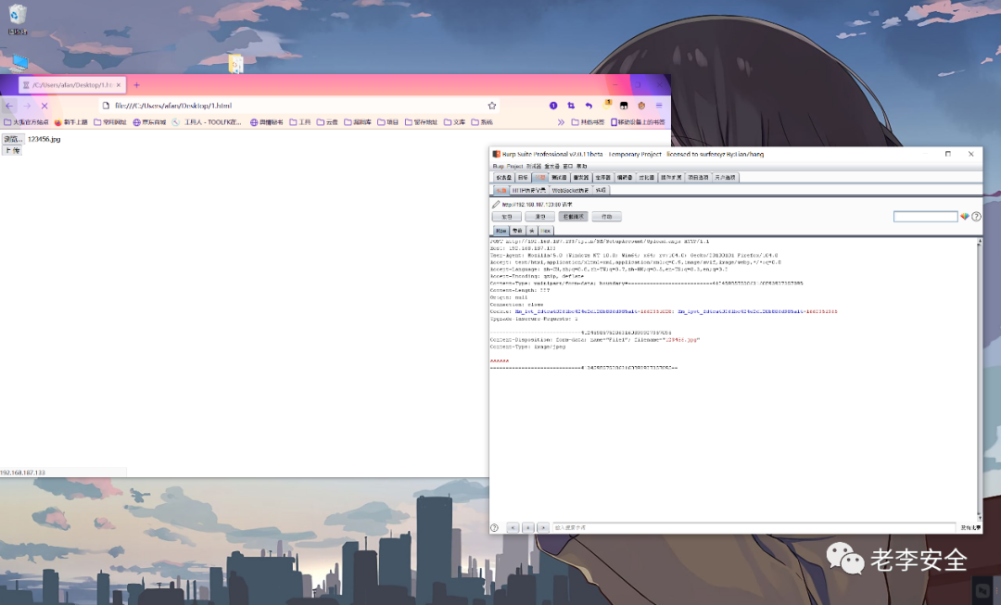The height and width of the screenshot is (605, 1001).
Task: Expand the 漏洞库 bookmark folder
Action: click(358, 122)
